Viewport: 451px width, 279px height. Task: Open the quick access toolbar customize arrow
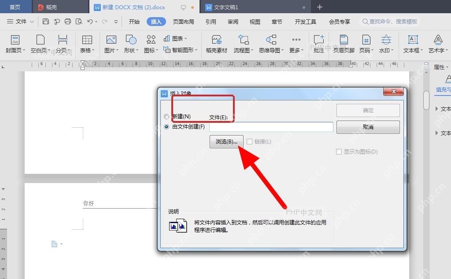point(116,22)
